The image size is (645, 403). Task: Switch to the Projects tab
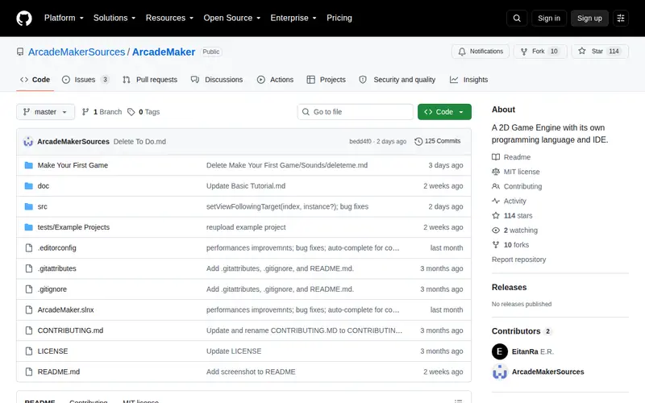tap(327, 80)
